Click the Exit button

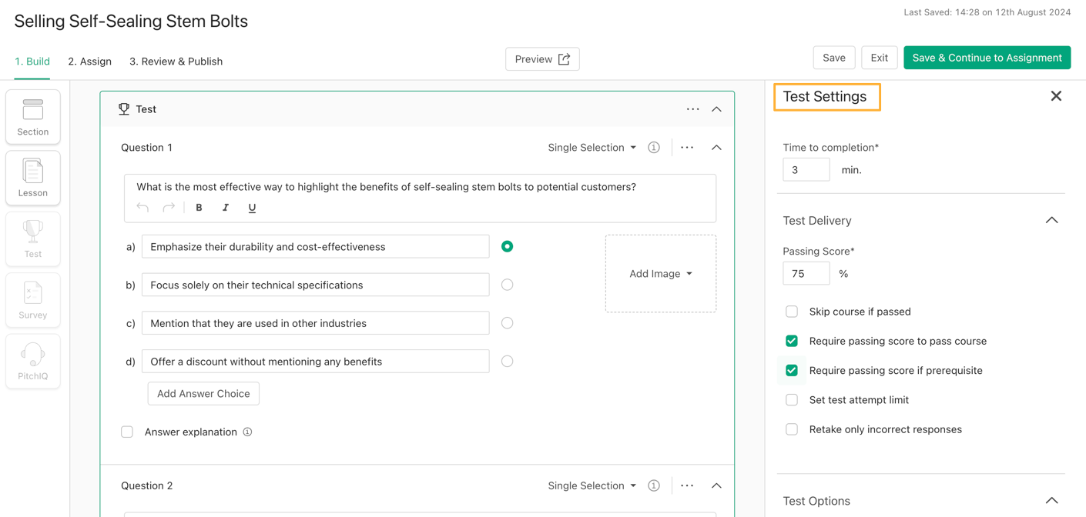pyautogui.click(x=879, y=58)
